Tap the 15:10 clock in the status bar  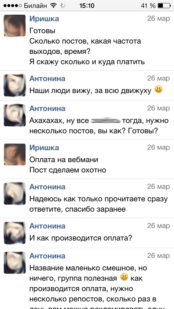[x=87, y=6]
